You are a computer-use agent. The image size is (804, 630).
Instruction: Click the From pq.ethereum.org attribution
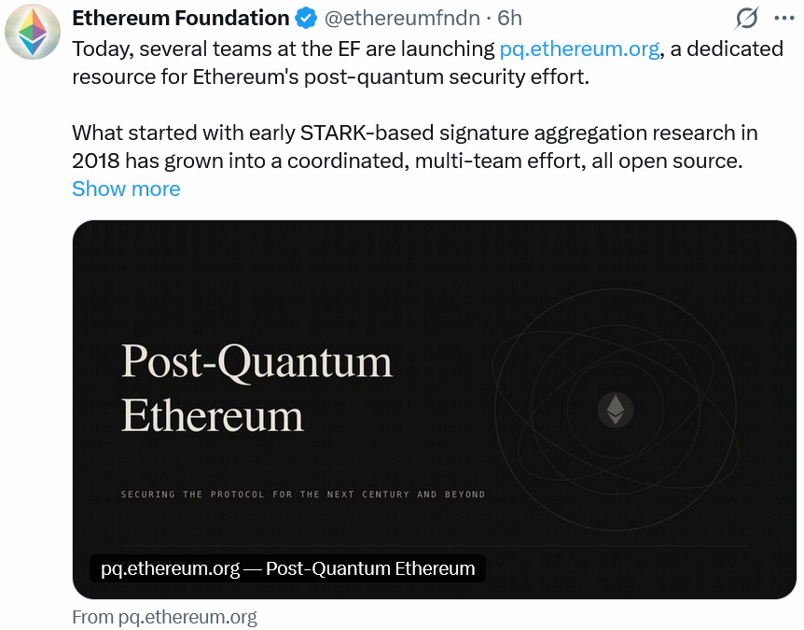pos(164,616)
